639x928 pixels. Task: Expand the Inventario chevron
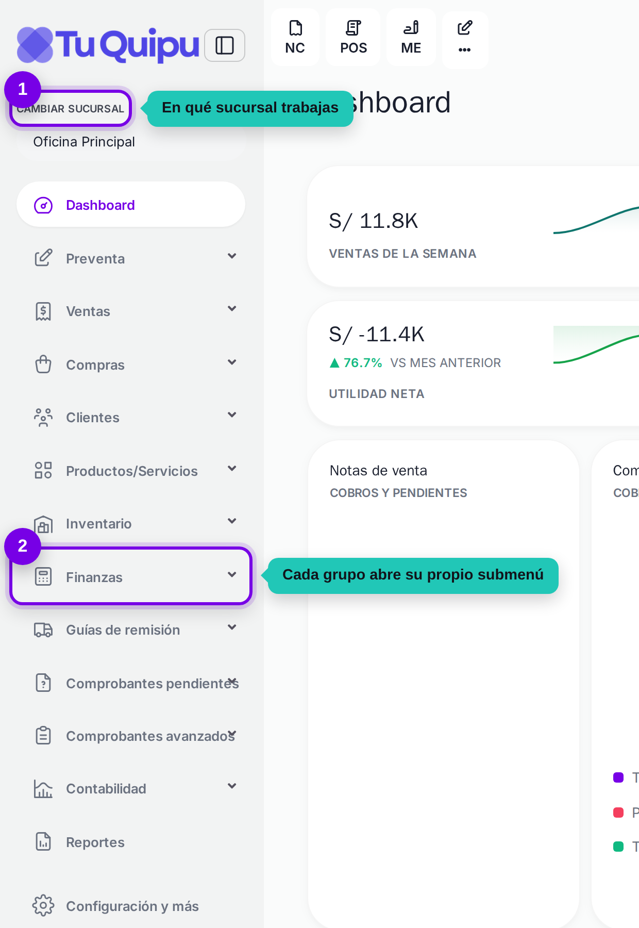pos(232,521)
